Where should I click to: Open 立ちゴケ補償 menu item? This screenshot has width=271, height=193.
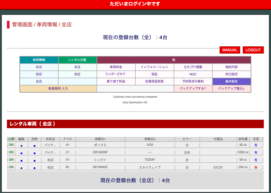(x=193, y=67)
